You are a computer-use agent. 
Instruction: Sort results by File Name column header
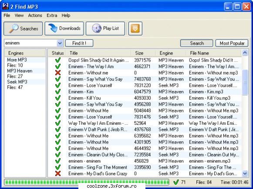pyautogui.click(x=214, y=53)
